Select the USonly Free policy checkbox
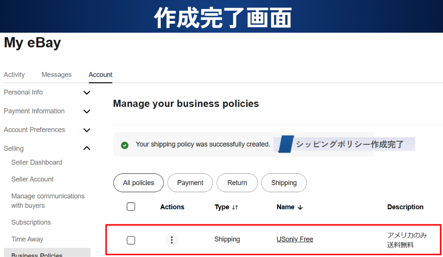Screen dimensions: 443x257 tap(131, 240)
